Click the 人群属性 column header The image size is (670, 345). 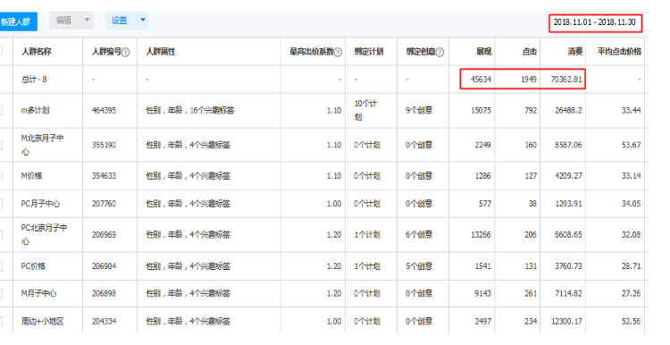point(161,52)
